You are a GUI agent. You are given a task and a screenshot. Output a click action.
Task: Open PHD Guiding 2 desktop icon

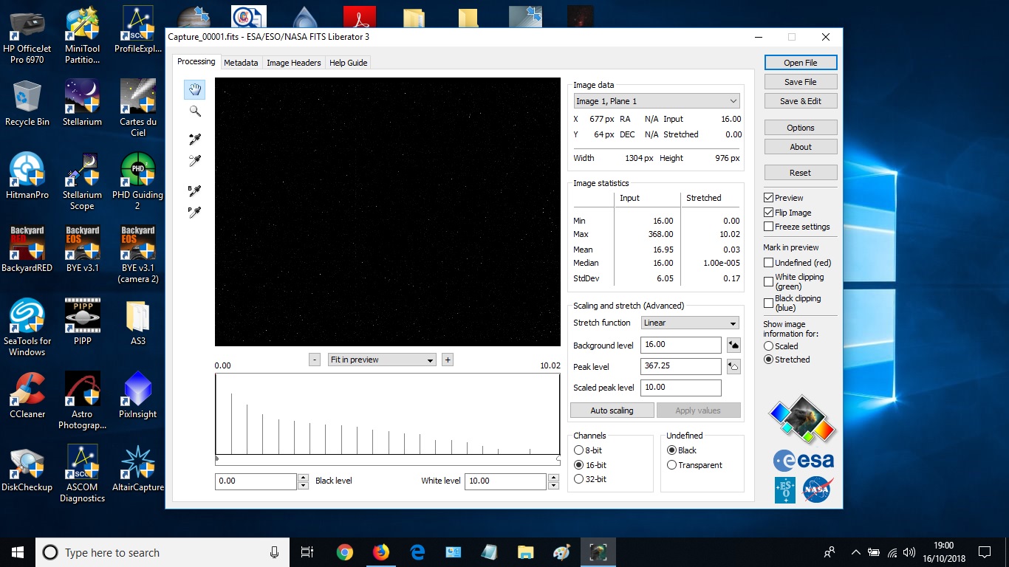[137, 181]
